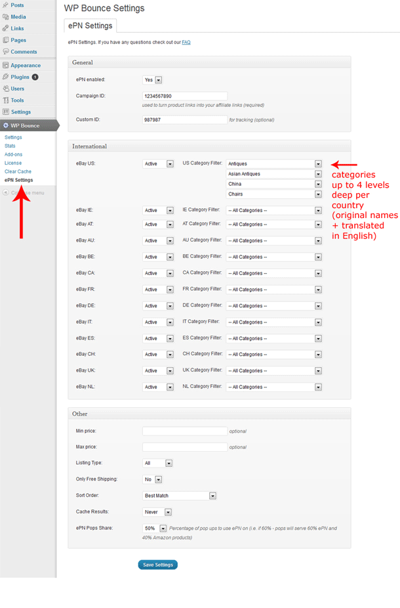Open the Sort Order Best Match dropdown
This screenshot has width=400, height=608.
pyautogui.click(x=179, y=496)
